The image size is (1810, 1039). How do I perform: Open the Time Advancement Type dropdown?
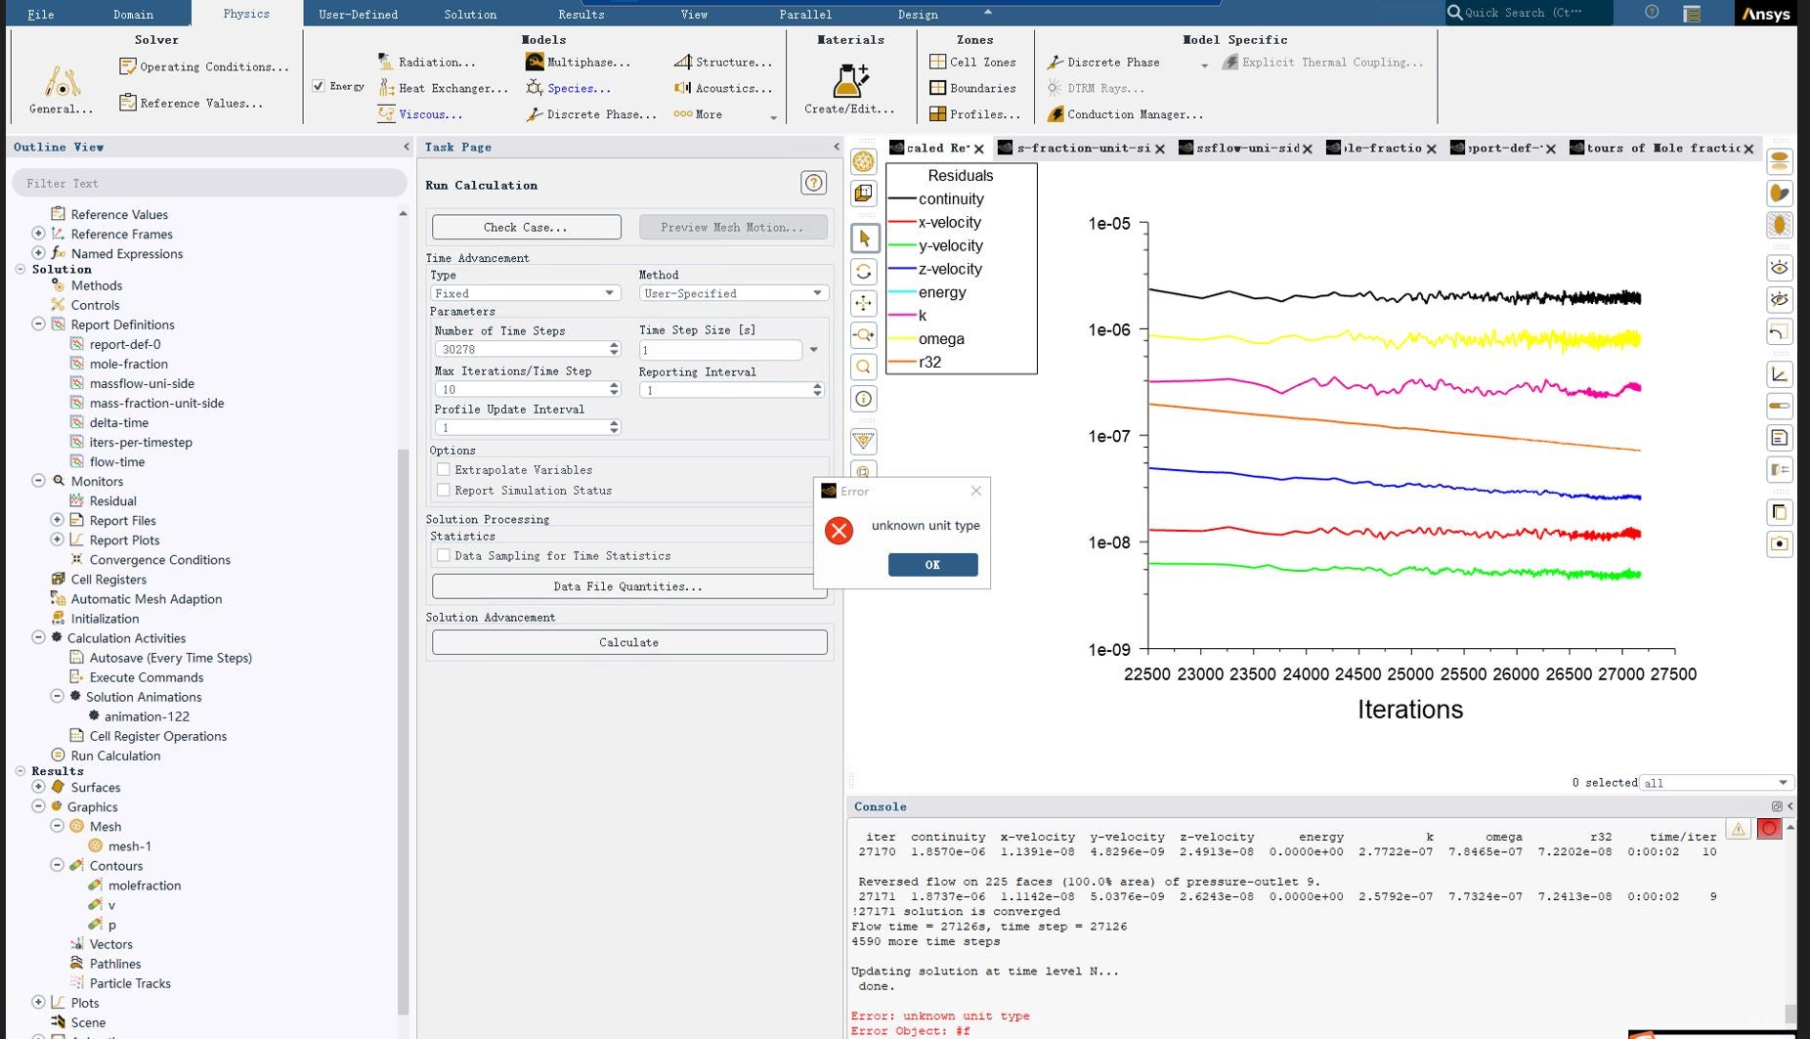(525, 293)
